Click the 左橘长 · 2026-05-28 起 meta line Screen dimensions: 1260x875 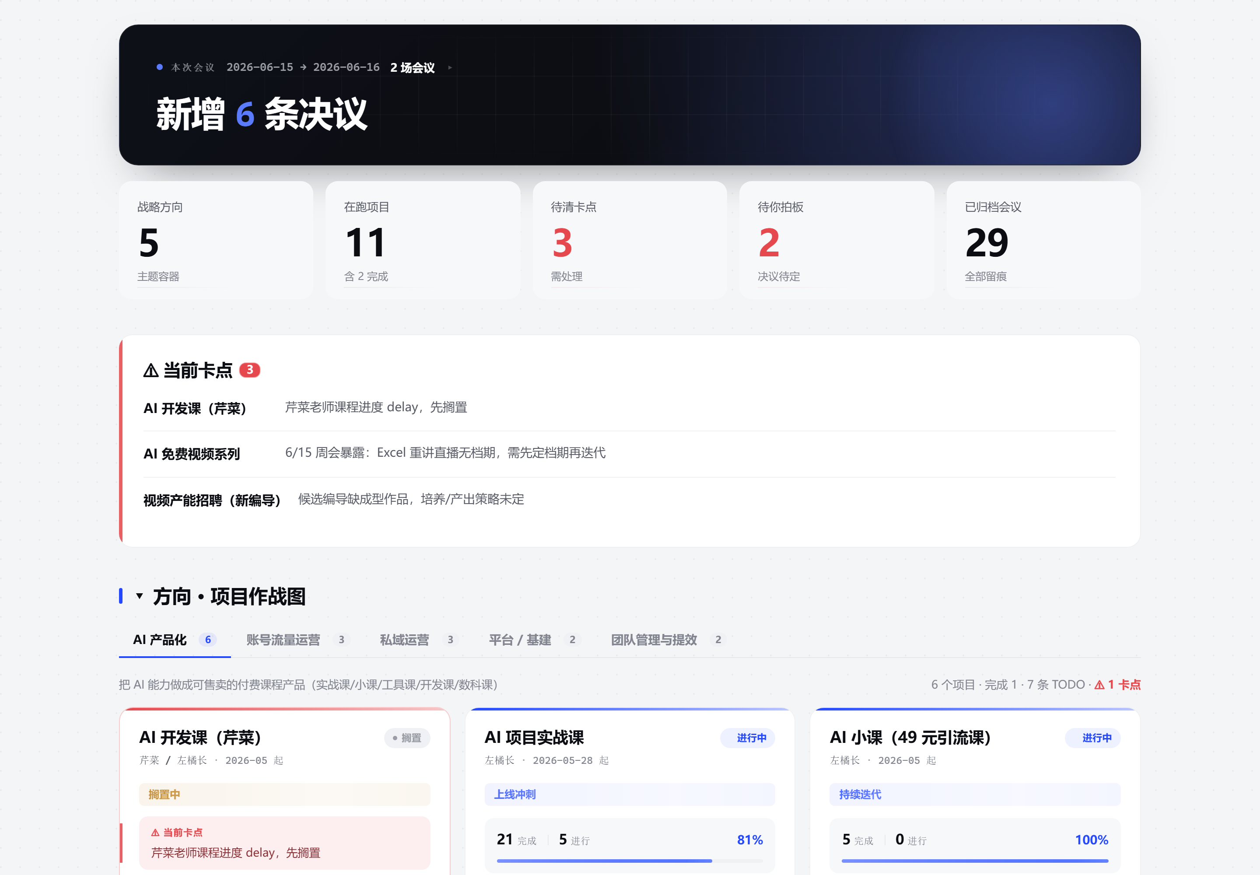click(x=546, y=760)
